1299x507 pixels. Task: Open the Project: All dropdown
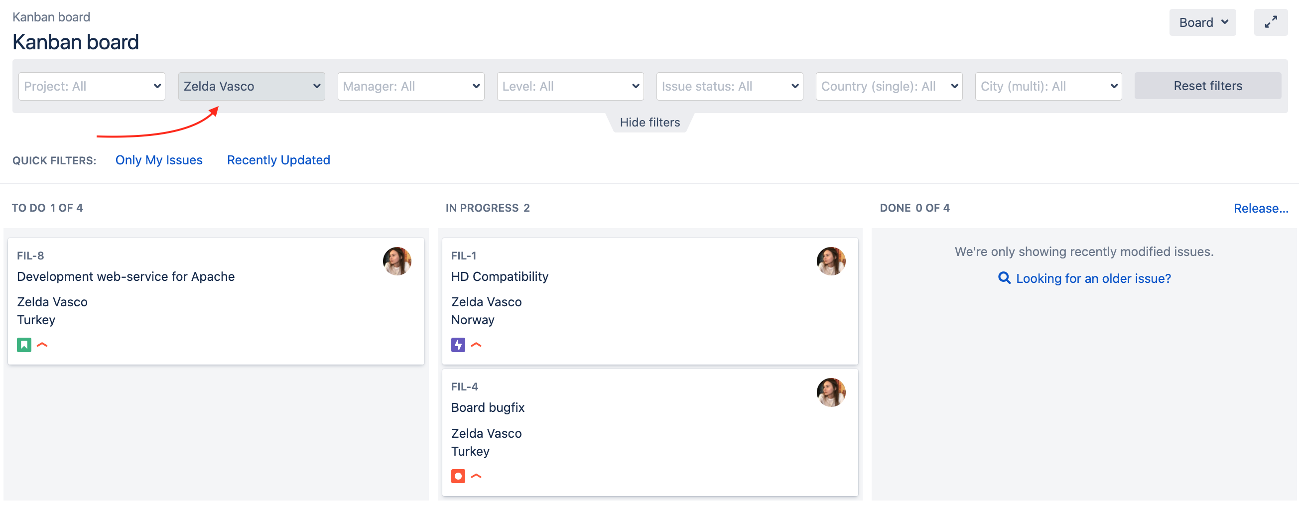92,86
